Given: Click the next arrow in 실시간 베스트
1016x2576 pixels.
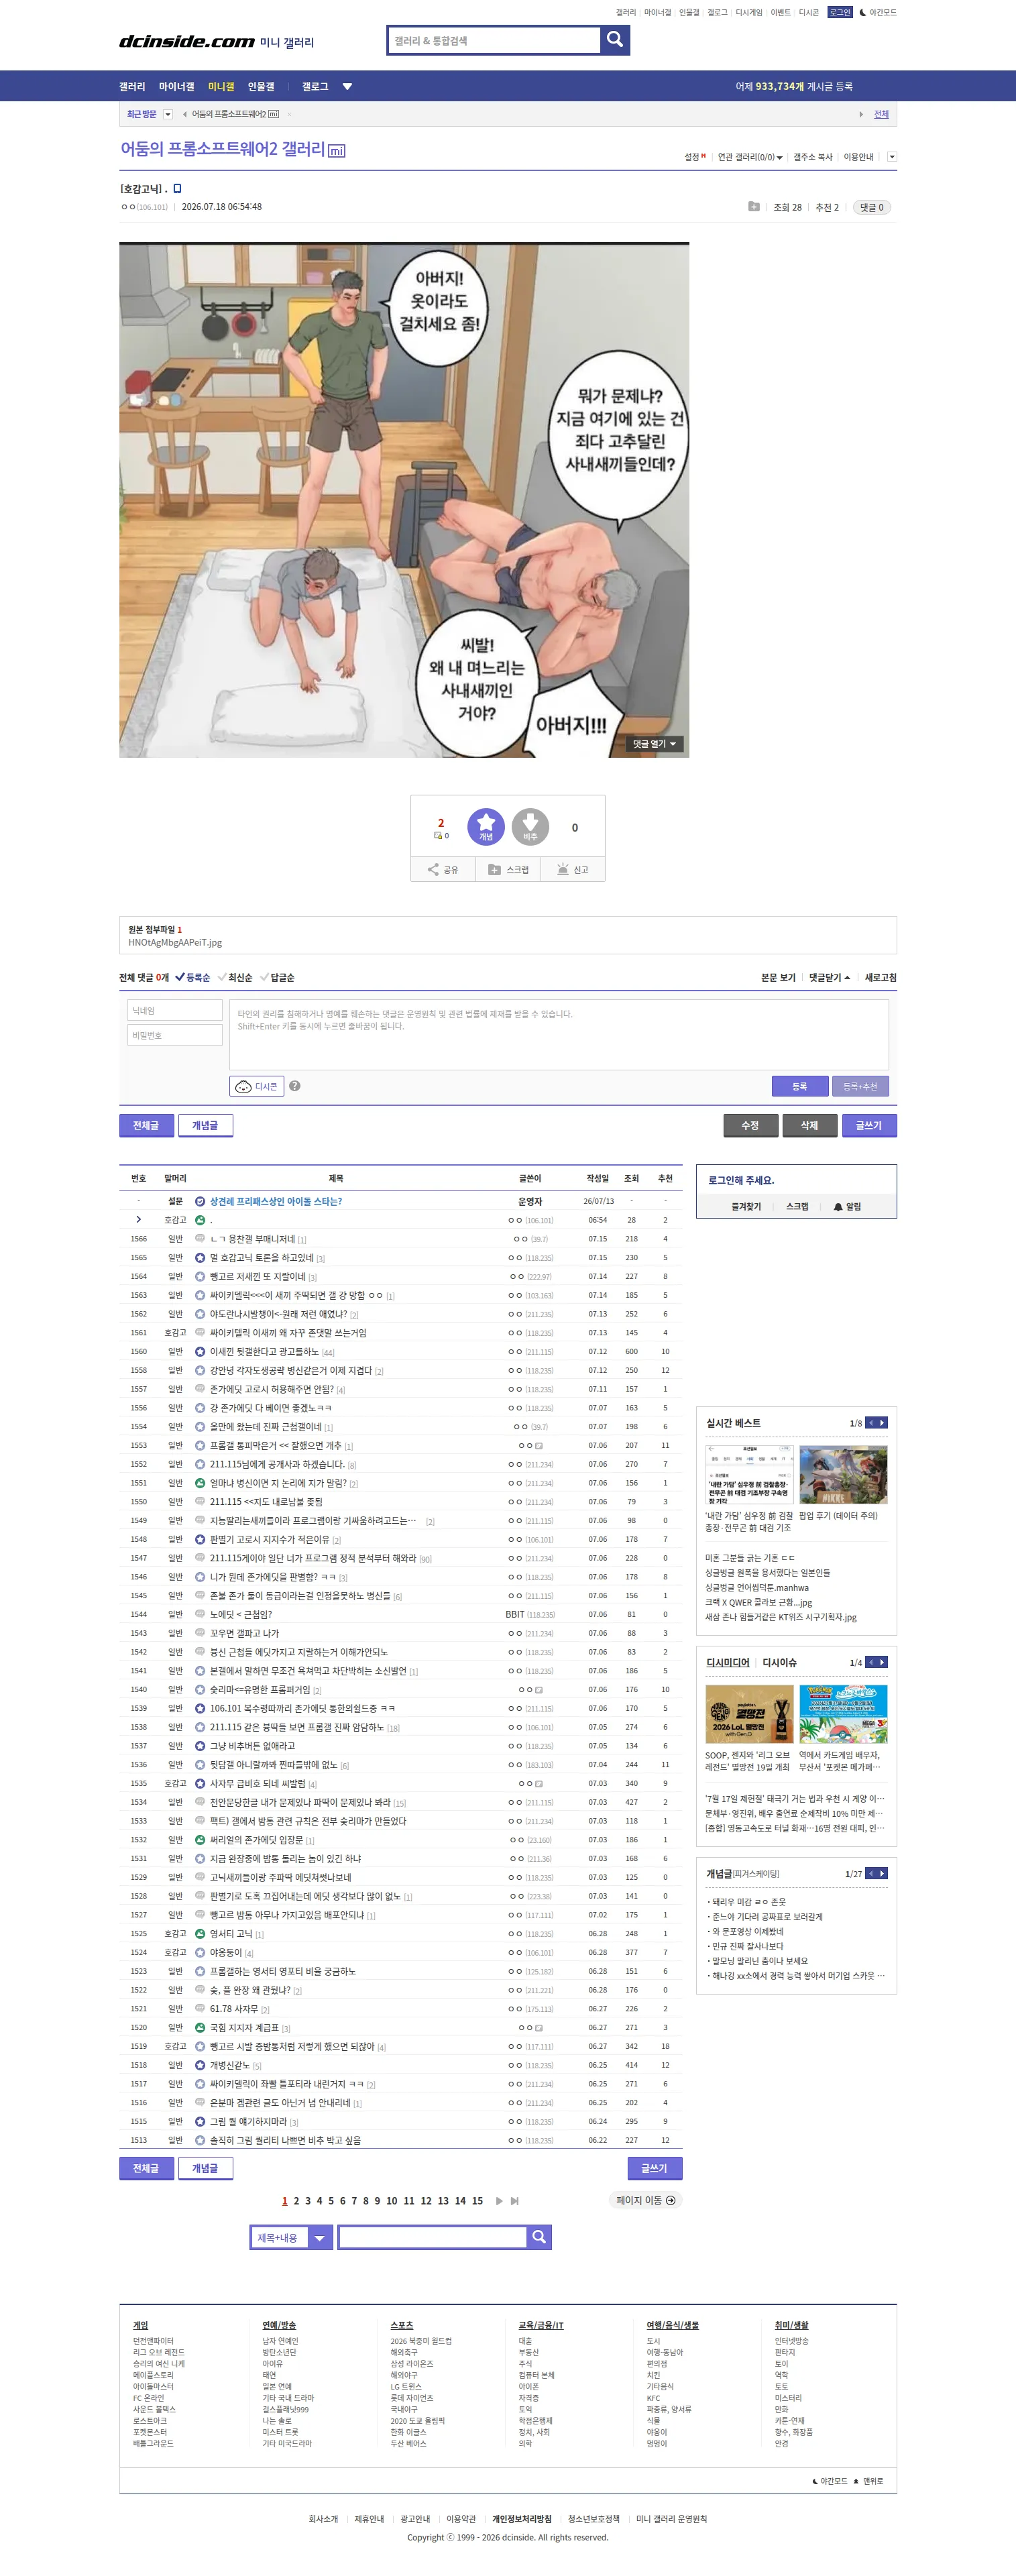Looking at the screenshot, I should pos(882,1422).
